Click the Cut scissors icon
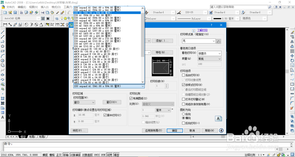This screenshot has height=157, width=295. point(42,12)
